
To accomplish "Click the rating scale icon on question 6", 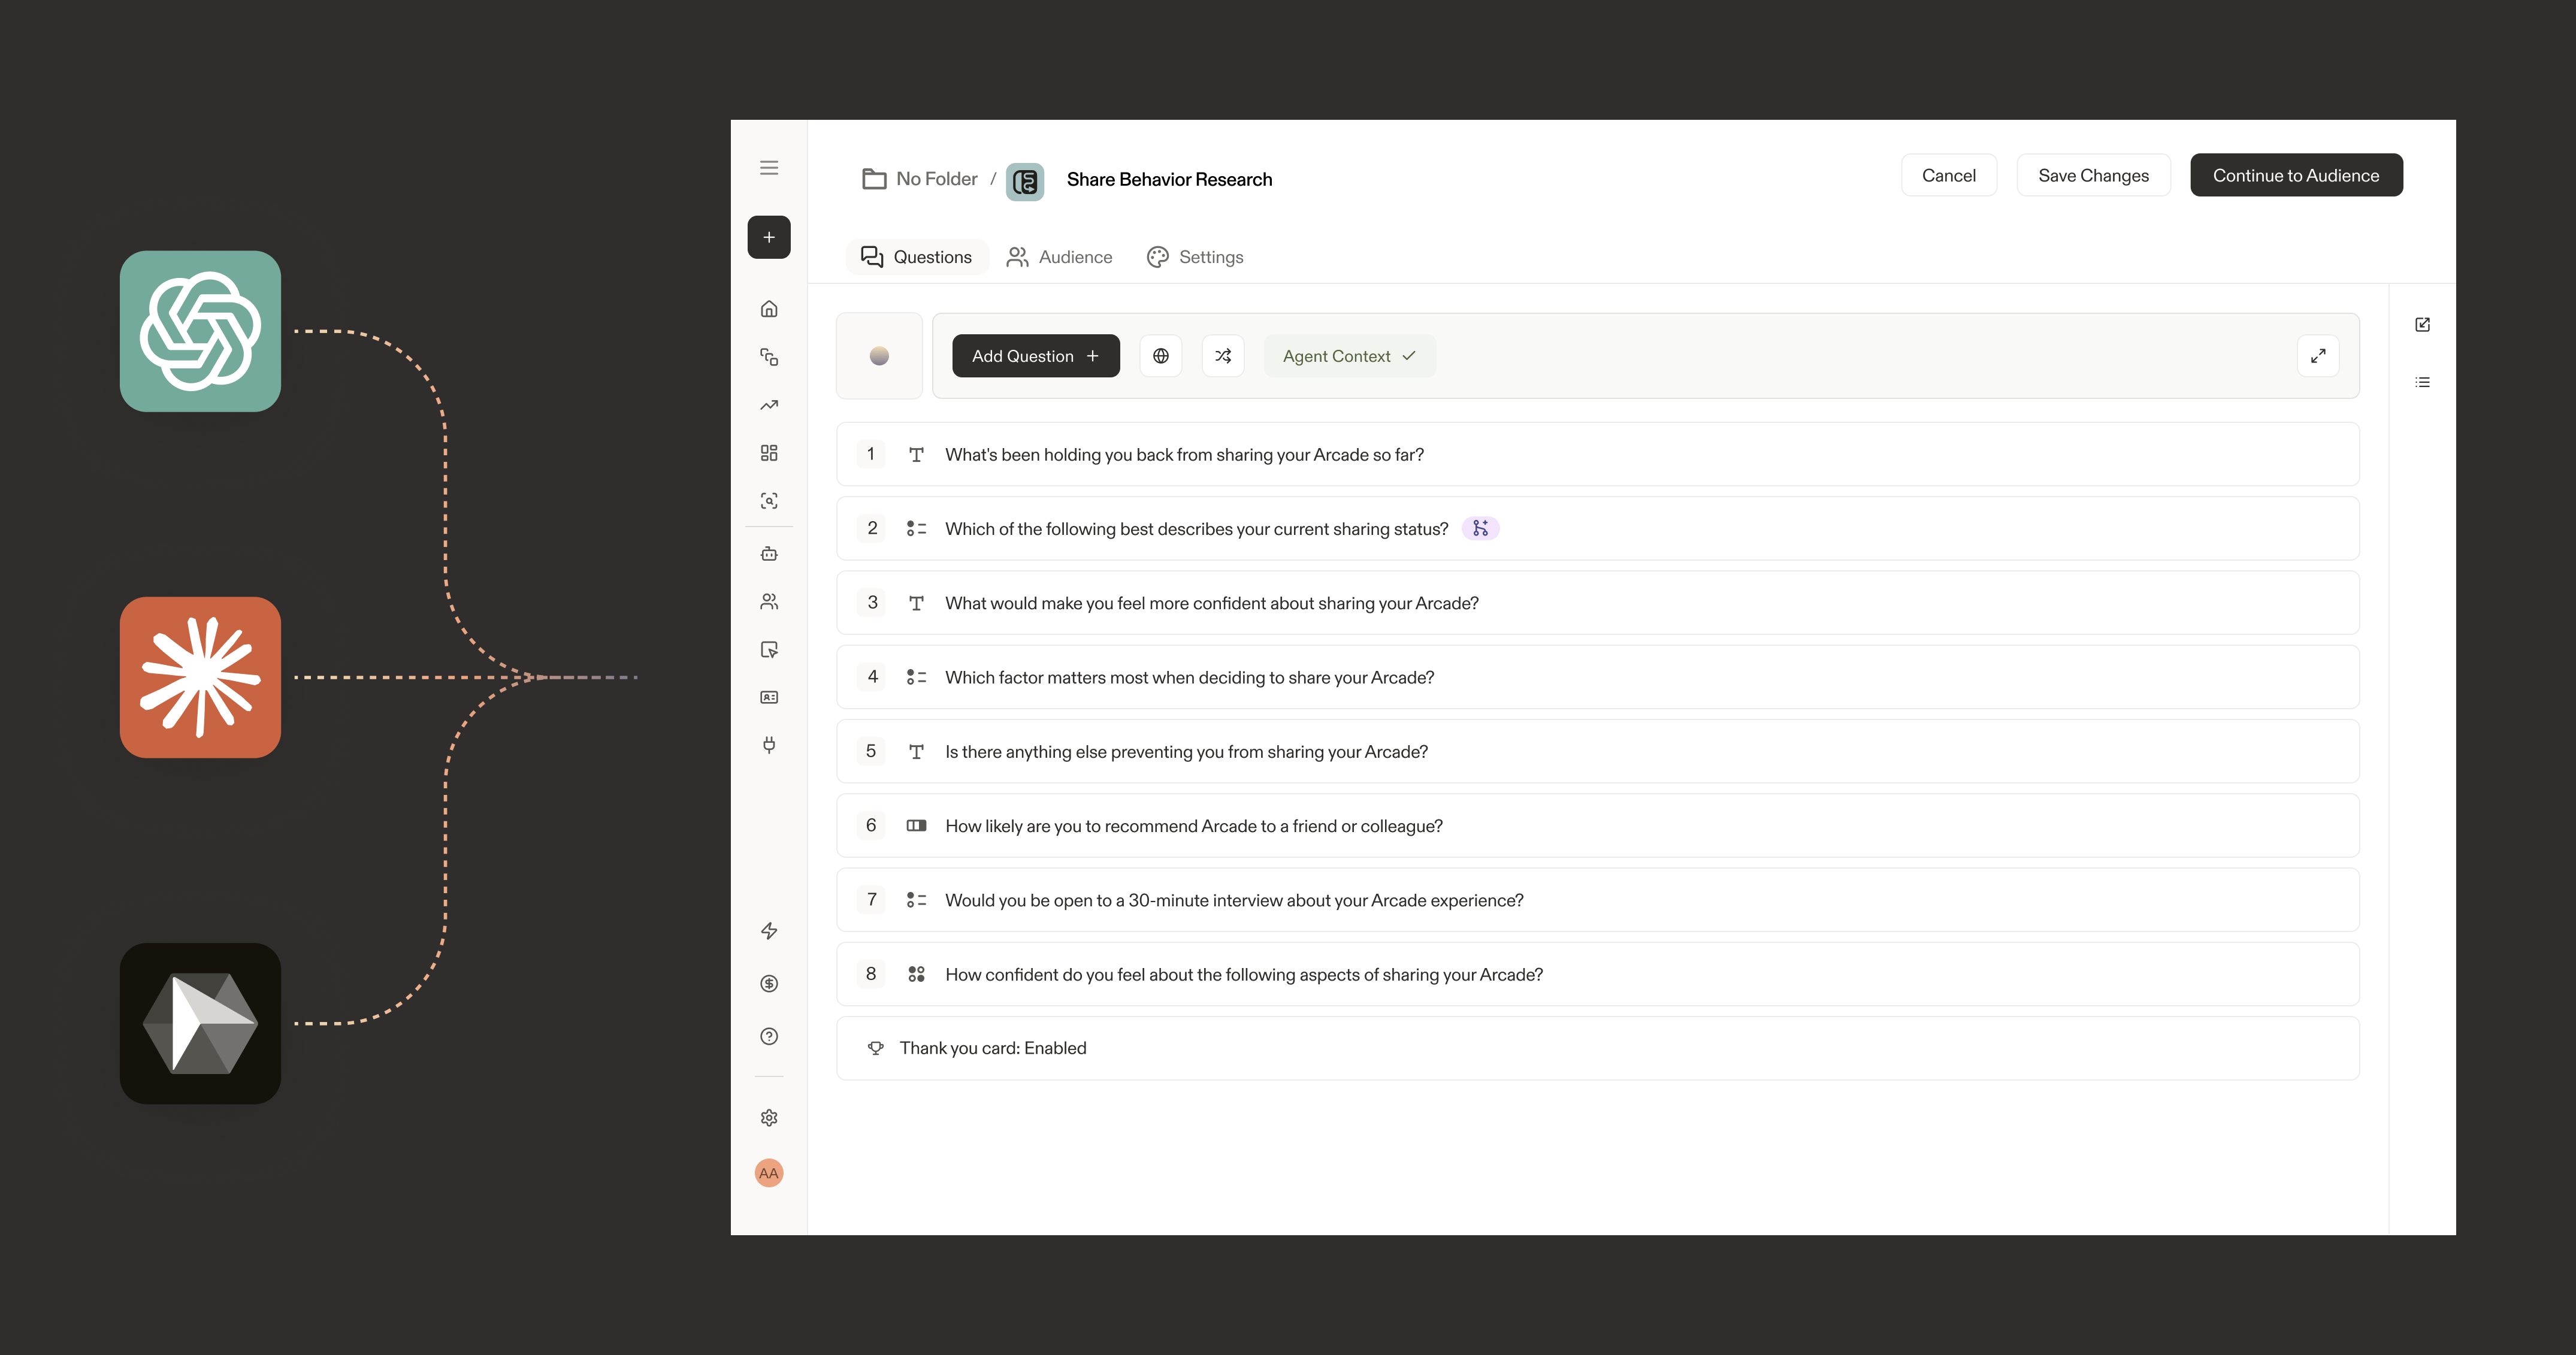I will 916,826.
